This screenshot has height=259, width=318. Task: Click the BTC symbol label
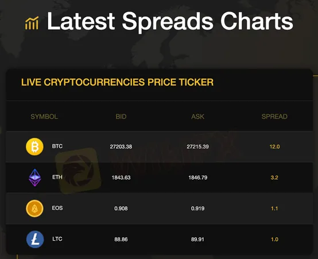click(57, 146)
